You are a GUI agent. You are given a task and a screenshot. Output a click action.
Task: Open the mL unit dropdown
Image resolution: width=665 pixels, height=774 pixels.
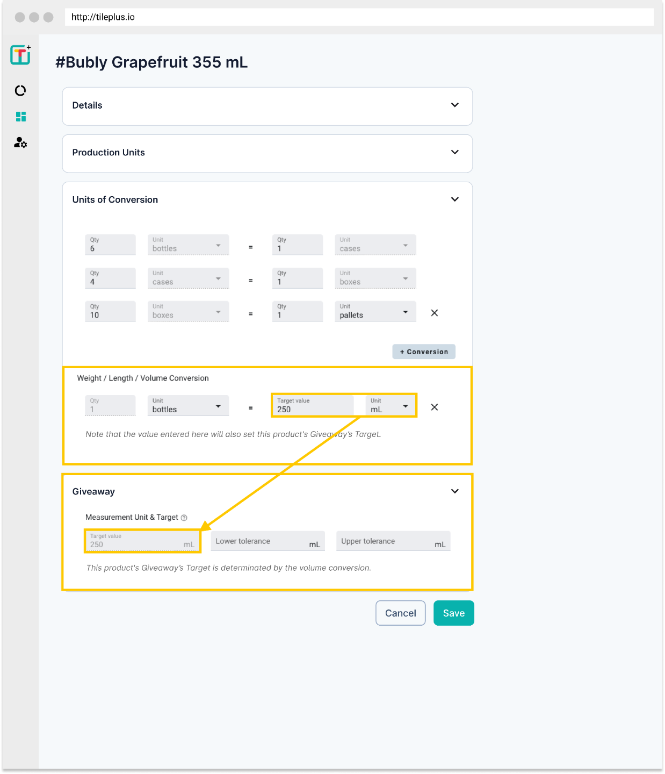[x=391, y=405]
